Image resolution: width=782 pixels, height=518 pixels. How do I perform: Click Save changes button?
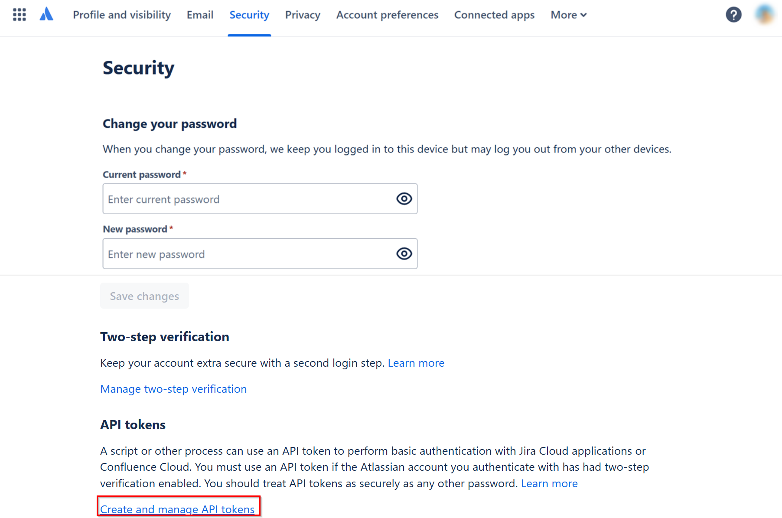click(x=144, y=296)
